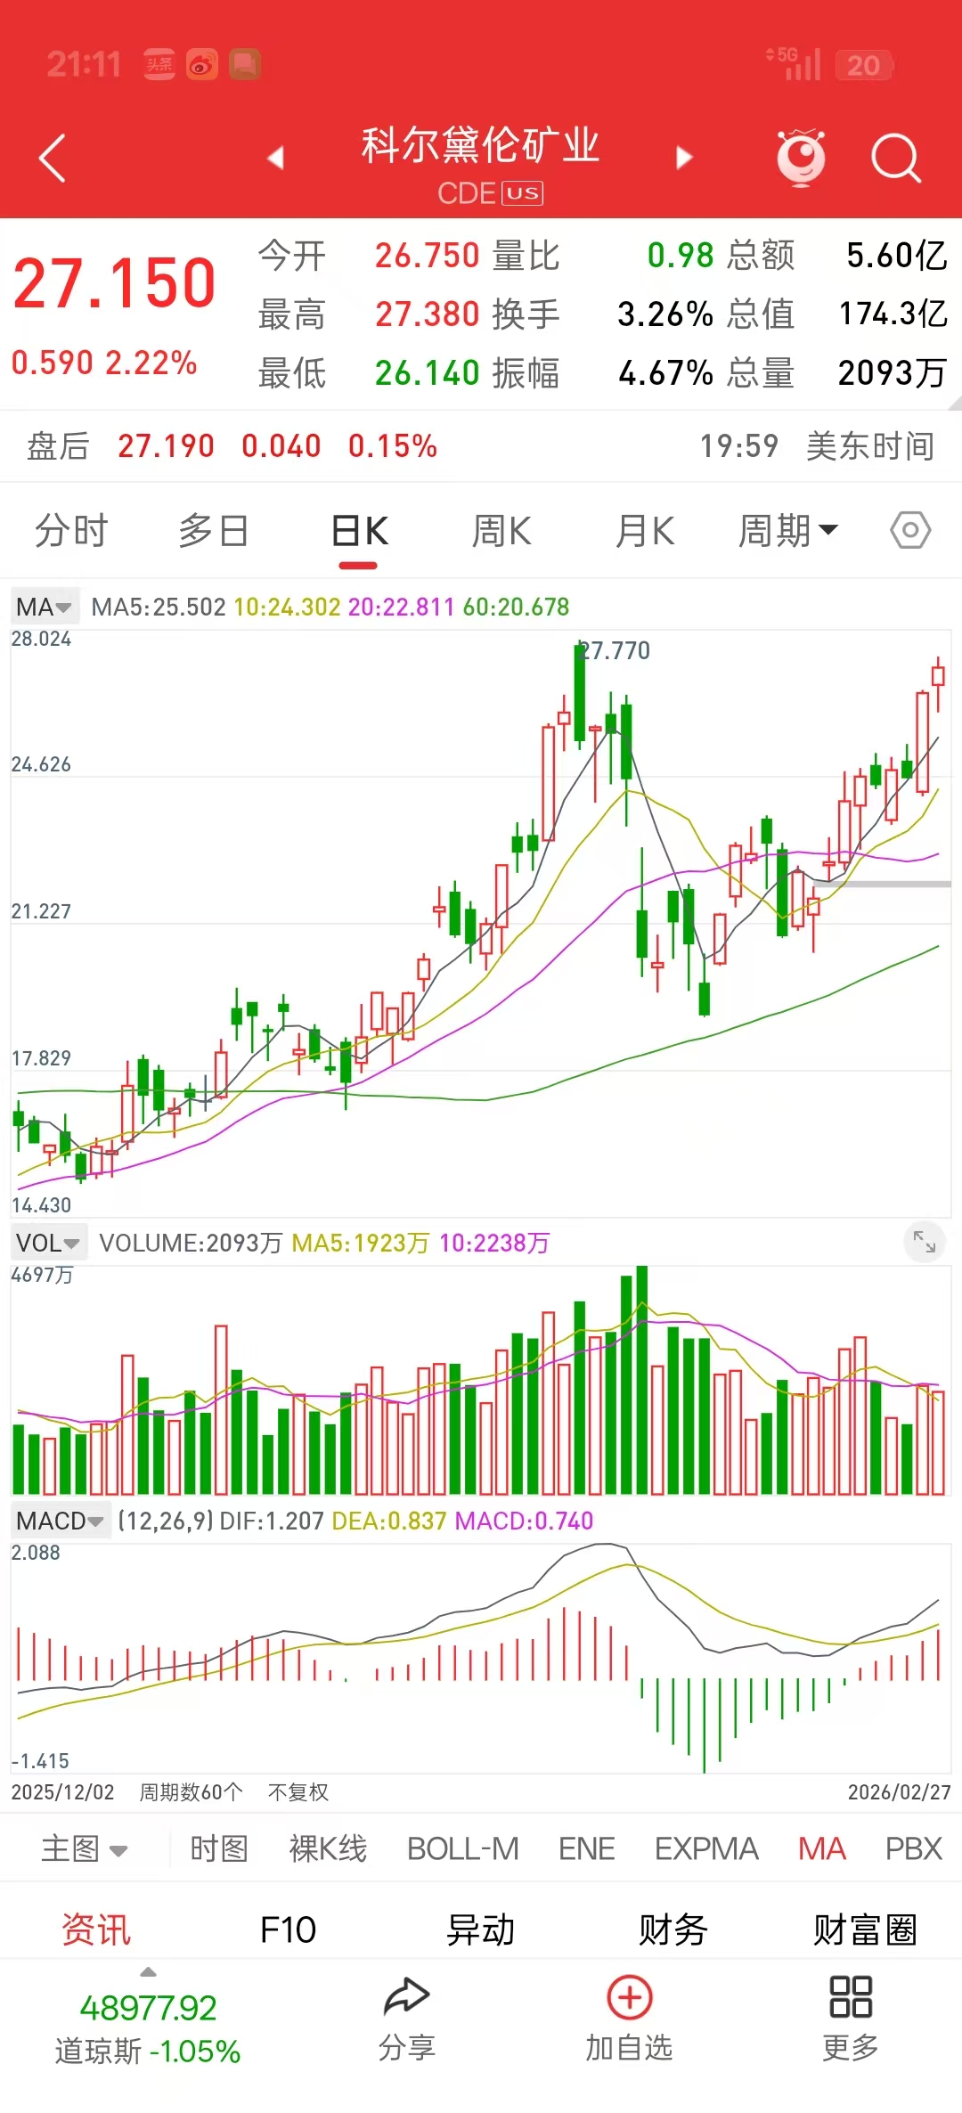
Task: Select the EXPMA overlay indicator
Action: click(705, 1849)
